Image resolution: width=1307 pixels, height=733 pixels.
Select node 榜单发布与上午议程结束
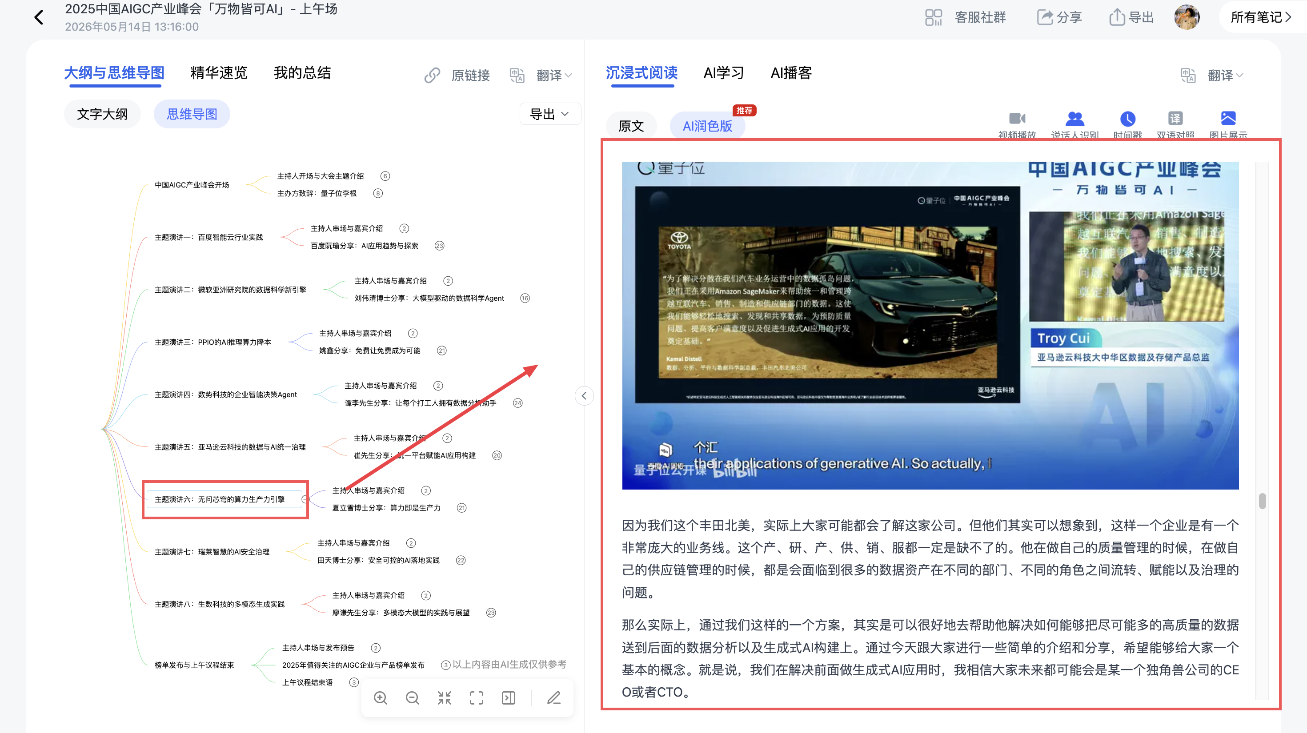194,665
